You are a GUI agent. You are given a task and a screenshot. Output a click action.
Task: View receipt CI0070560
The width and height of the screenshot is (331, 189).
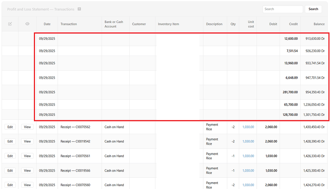(x=27, y=185)
